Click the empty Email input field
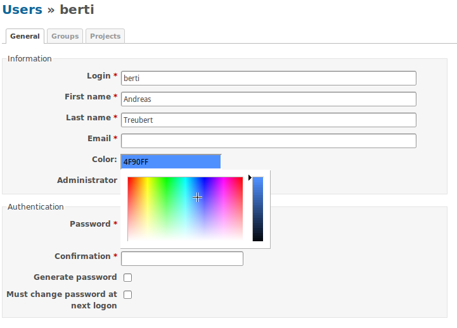 [x=268, y=141]
